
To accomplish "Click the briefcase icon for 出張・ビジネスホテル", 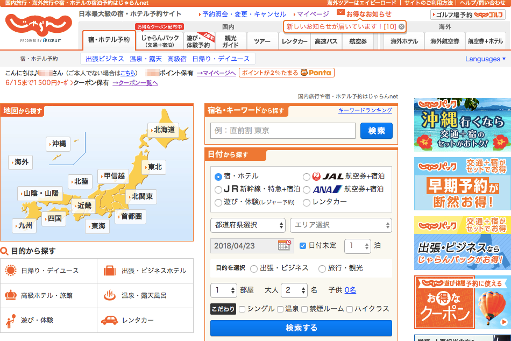I will click(x=109, y=271).
